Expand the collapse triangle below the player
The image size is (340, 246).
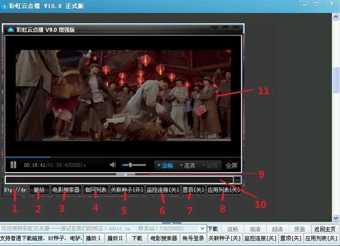click(126, 174)
